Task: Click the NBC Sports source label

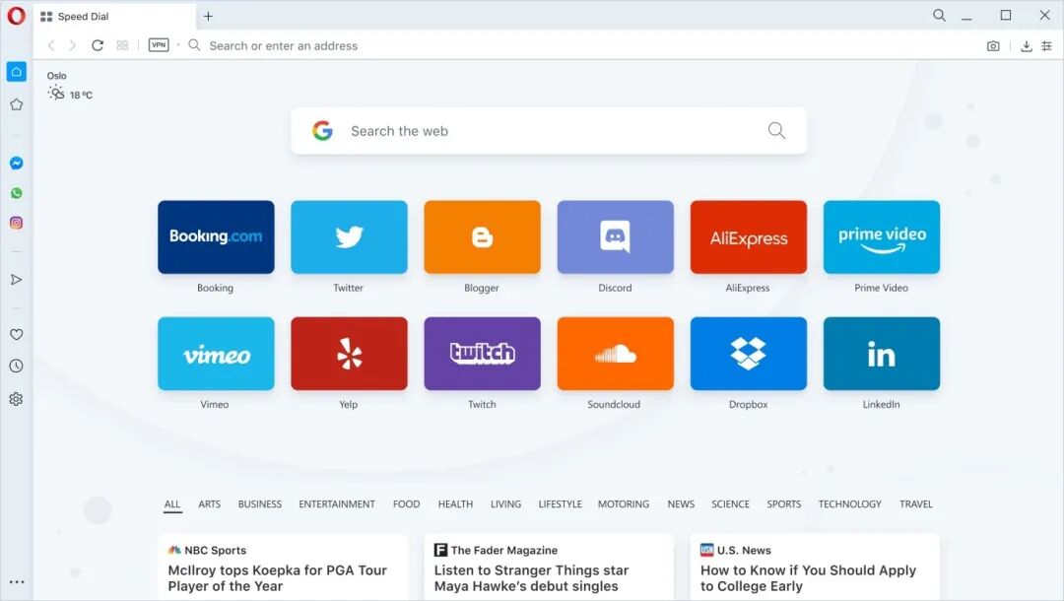Action: point(207,550)
